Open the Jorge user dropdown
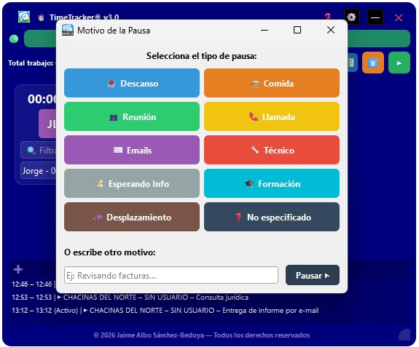Viewport: 419px width, 347px height. coord(39,170)
